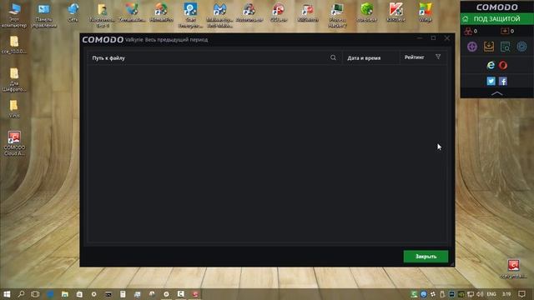This screenshot has width=534, height=300.
Task: Open Task View on taskbar
Action: [x=35, y=294]
